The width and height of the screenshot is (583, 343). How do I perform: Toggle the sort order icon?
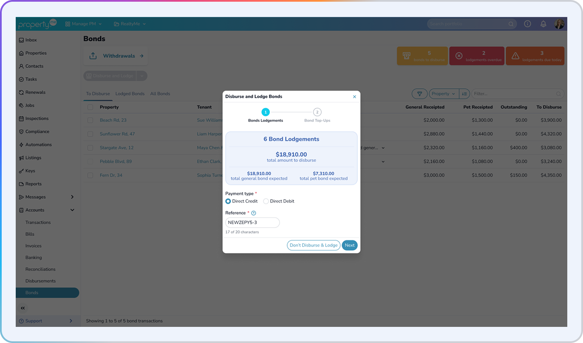464,94
